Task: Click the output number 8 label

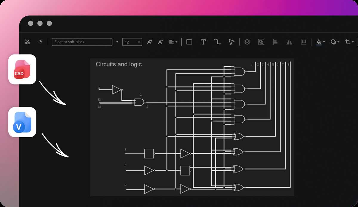Action: click(x=288, y=64)
